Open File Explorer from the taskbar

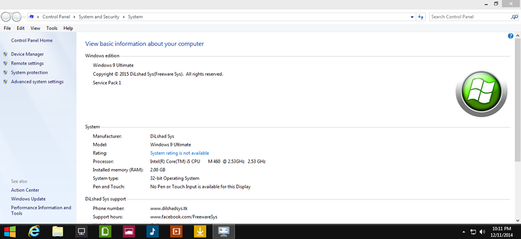(58, 232)
